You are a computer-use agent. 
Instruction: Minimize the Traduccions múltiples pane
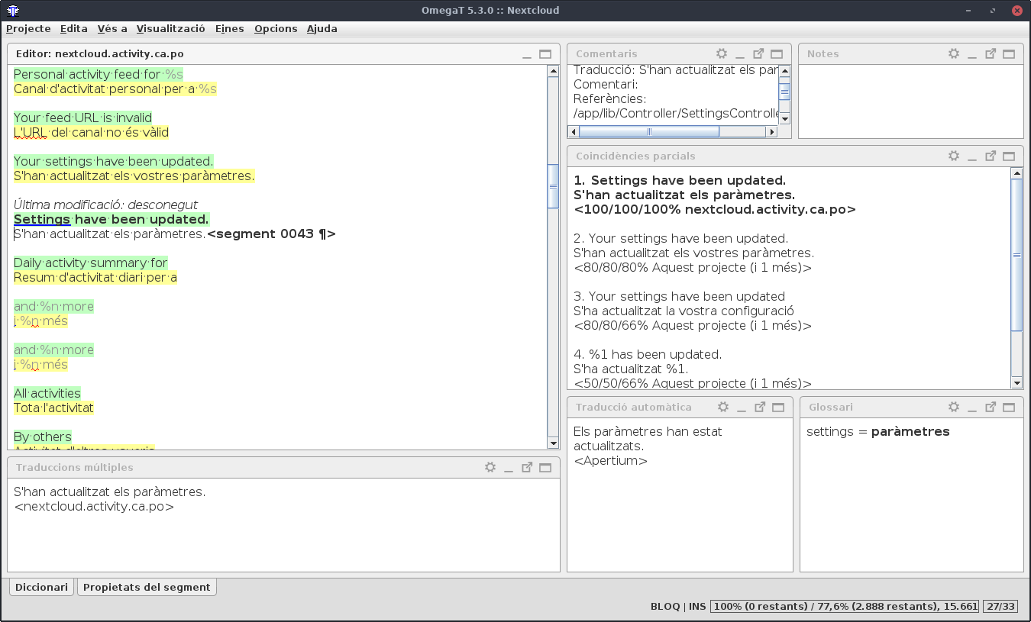(x=509, y=468)
